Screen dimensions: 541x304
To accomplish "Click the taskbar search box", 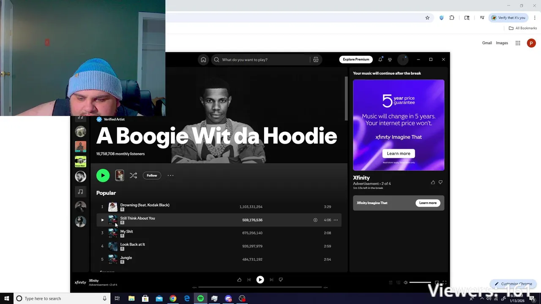I will pos(62,299).
